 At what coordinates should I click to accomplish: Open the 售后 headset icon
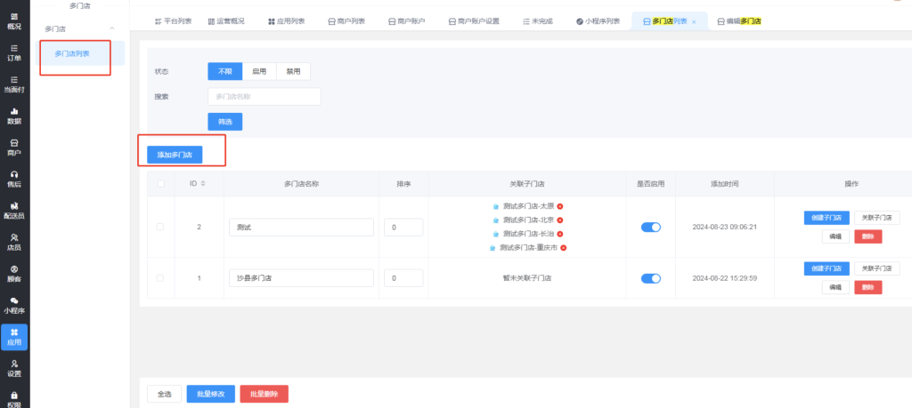point(14,178)
